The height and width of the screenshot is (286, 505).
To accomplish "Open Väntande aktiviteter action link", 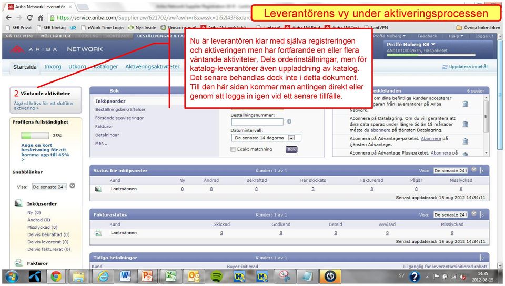I will [x=43, y=106].
